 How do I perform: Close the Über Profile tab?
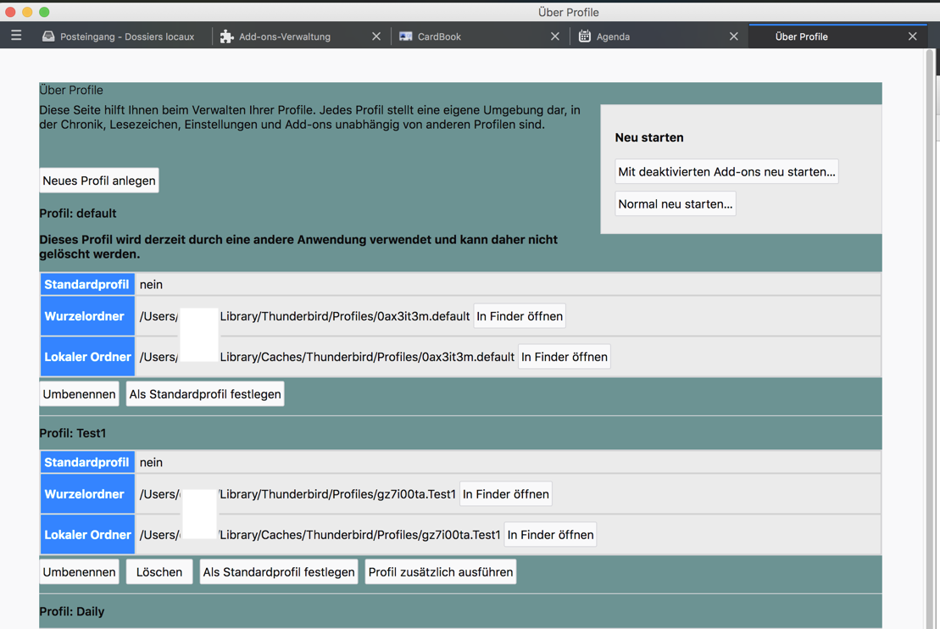pos(913,36)
